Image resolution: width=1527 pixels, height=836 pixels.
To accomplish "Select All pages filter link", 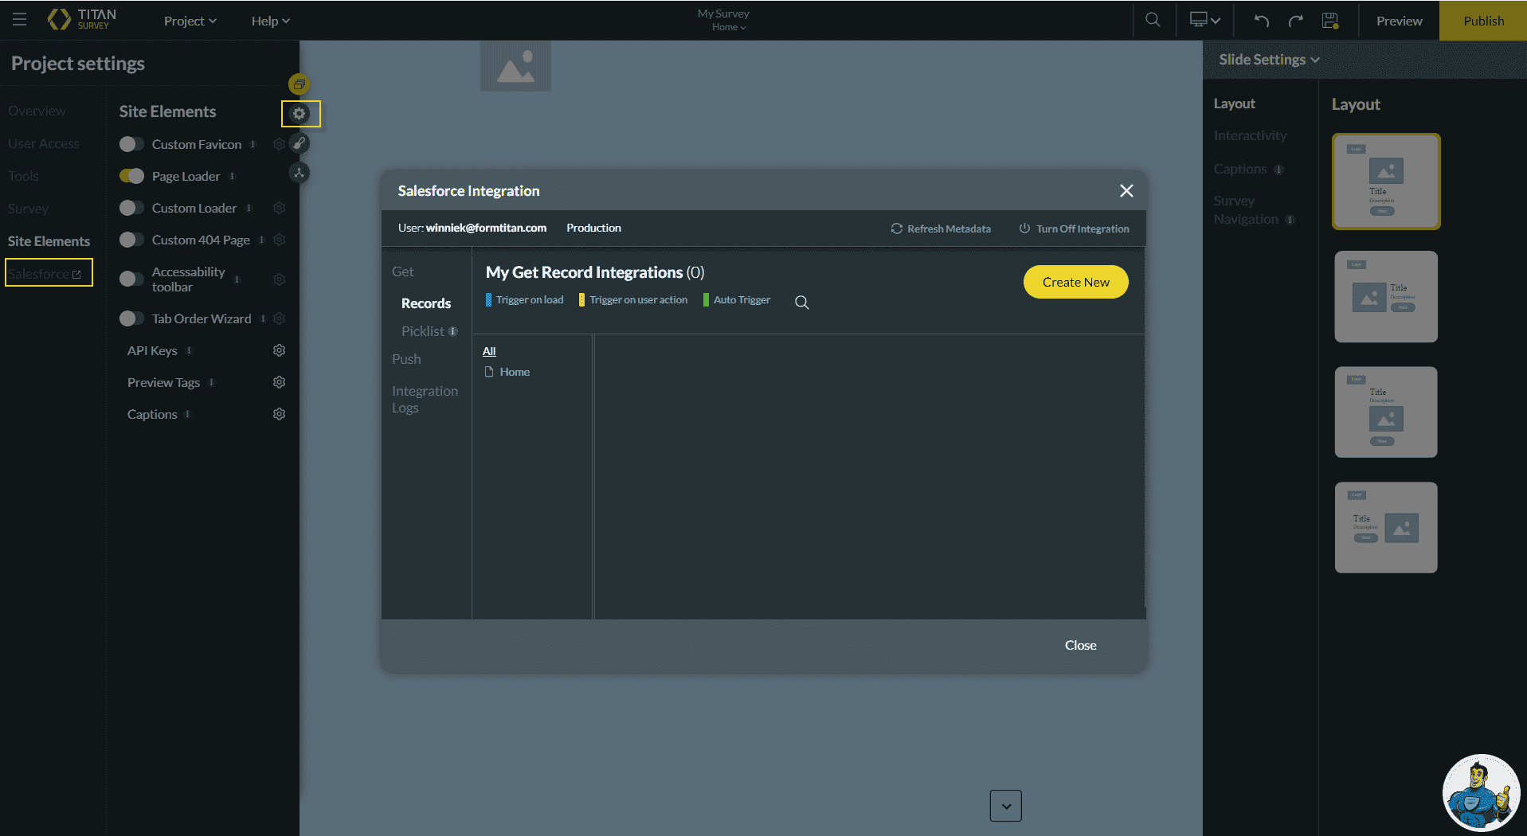I will (489, 351).
